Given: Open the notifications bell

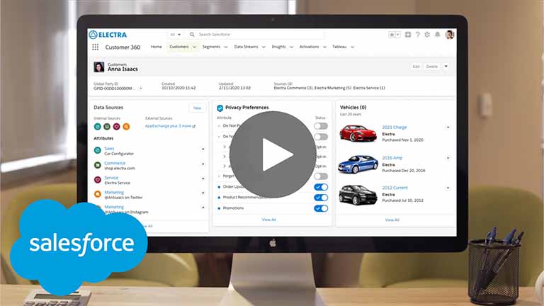Looking at the screenshot, I should pyautogui.click(x=438, y=34).
